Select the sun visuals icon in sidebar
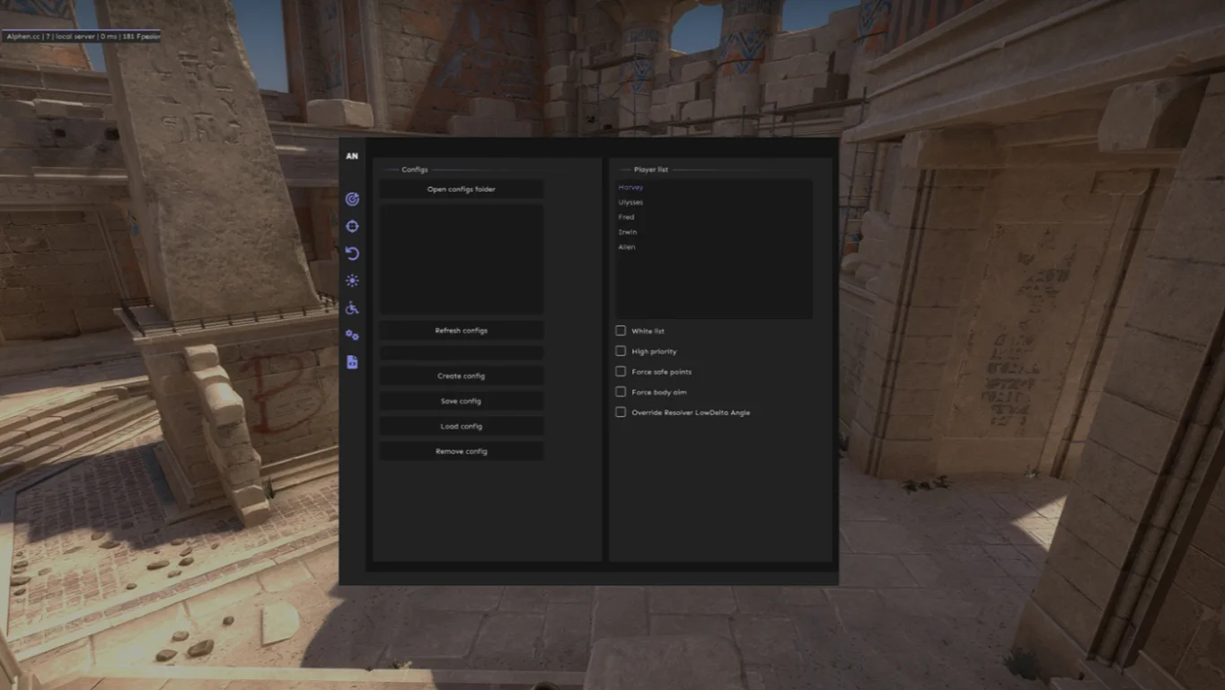The width and height of the screenshot is (1225, 690). point(352,279)
